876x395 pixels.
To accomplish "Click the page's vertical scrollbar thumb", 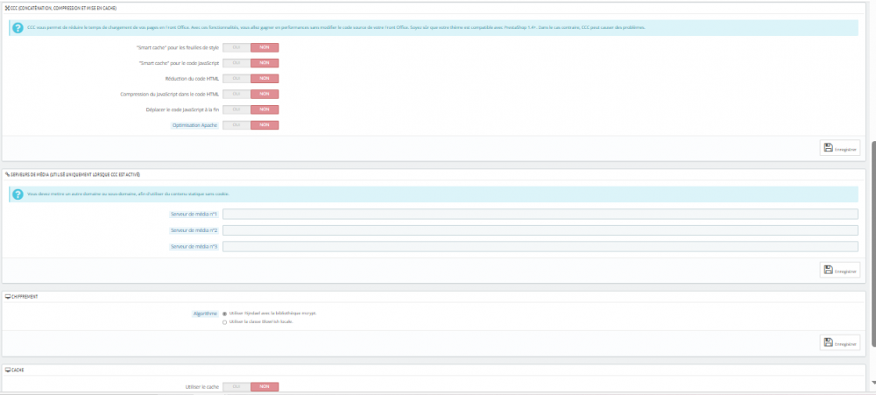I will tap(872, 243).
